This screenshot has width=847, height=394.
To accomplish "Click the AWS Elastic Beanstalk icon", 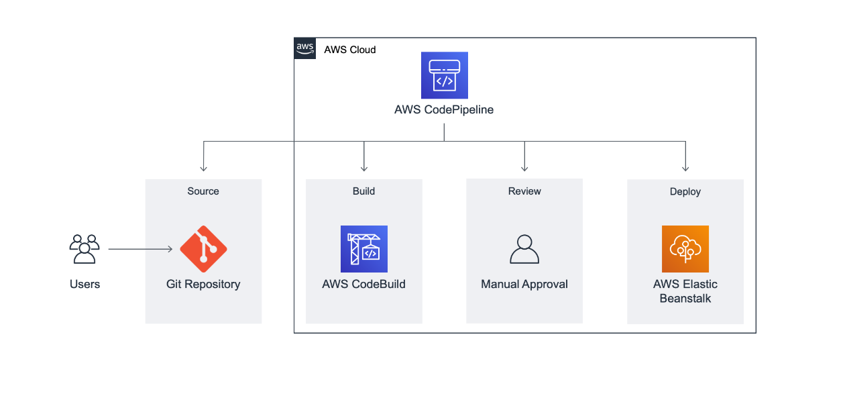I will pyautogui.click(x=685, y=249).
